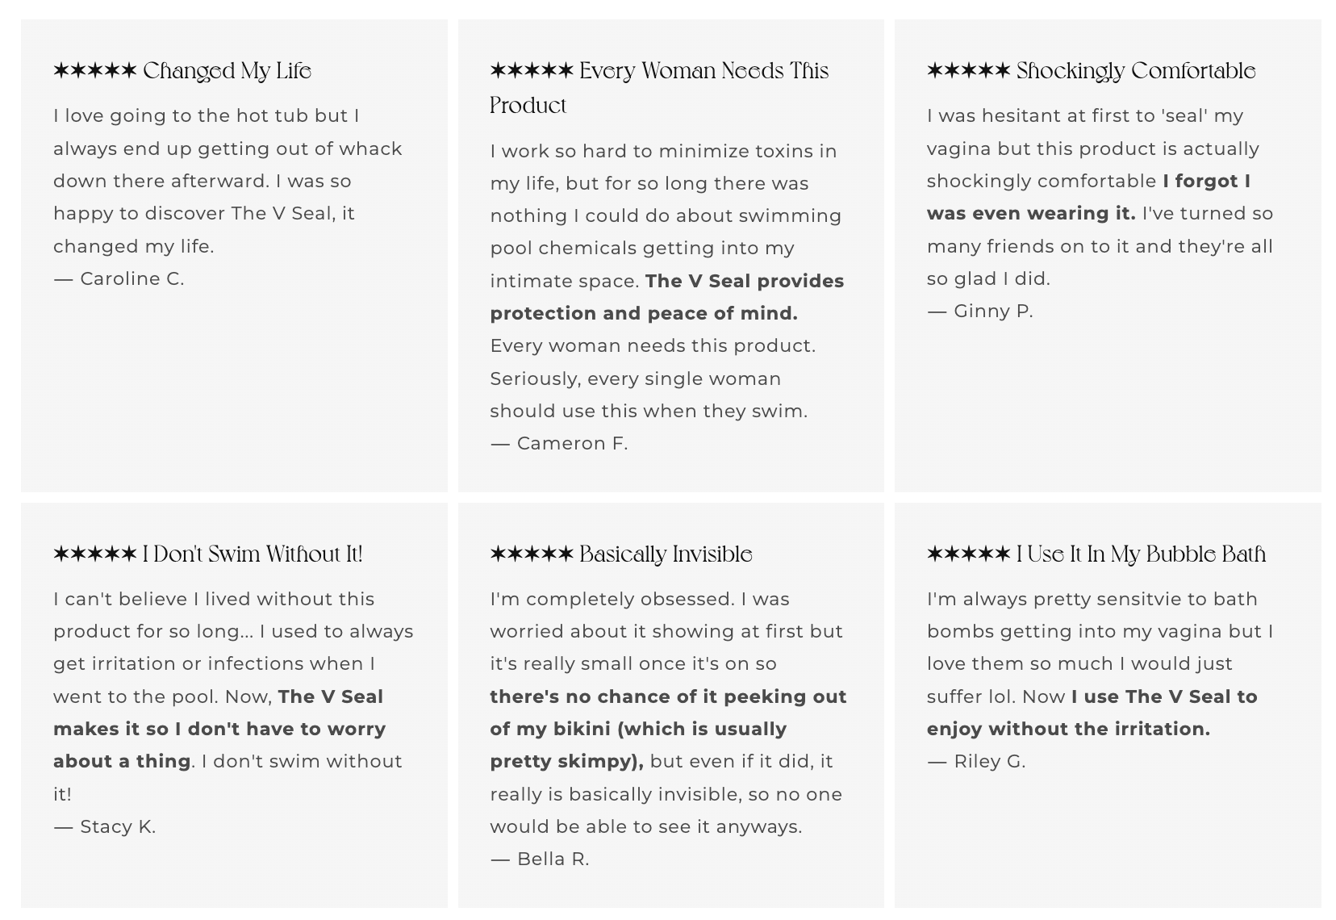Screen dimensions: 1336x920
Task: Click reviewer name Ginny P.
Action: coord(993,312)
